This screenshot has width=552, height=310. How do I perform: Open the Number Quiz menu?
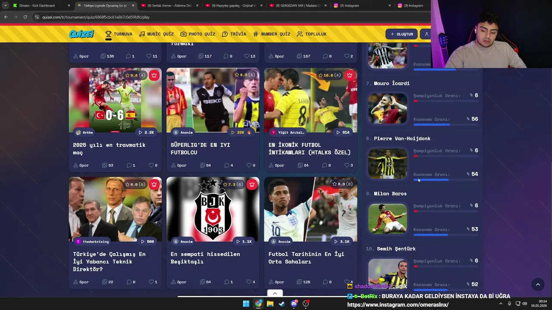pyautogui.click(x=272, y=34)
